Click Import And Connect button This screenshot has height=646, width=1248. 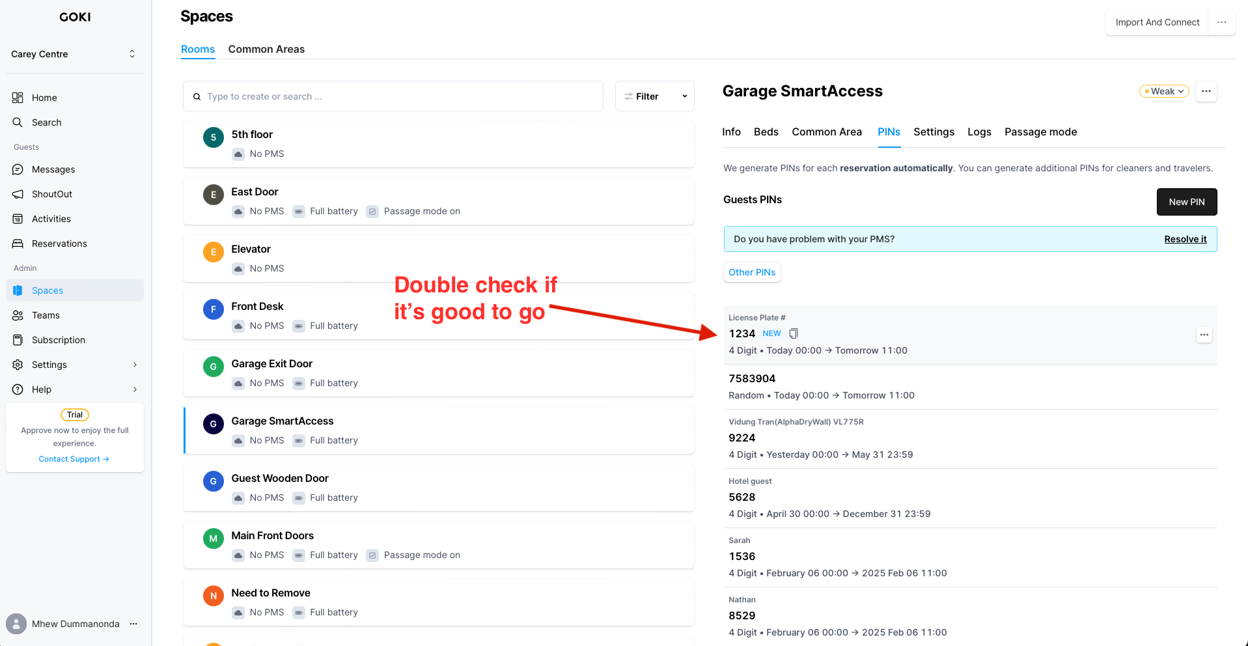pyautogui.click(x=1157, y=22)
